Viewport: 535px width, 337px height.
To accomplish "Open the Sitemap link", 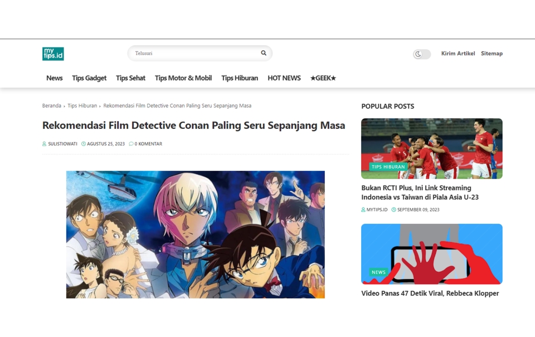I will [492, 53].
